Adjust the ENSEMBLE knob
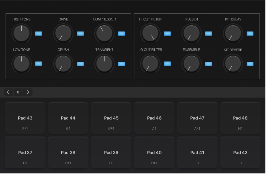The image size is (266, 174). 191,64
